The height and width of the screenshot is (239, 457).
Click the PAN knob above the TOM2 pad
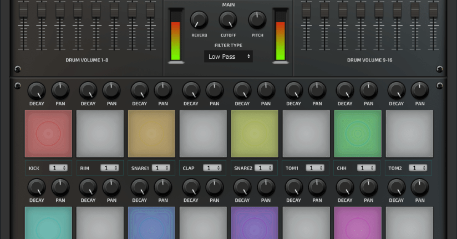click(x=420, y=91)
